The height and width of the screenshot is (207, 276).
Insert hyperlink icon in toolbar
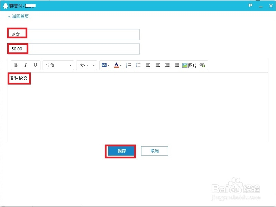(x=202, y=65)
